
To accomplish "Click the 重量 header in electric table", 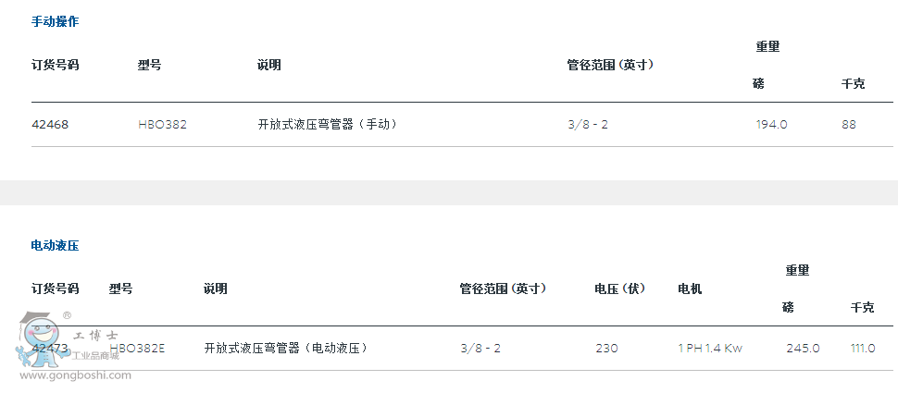I will (797, 270).
